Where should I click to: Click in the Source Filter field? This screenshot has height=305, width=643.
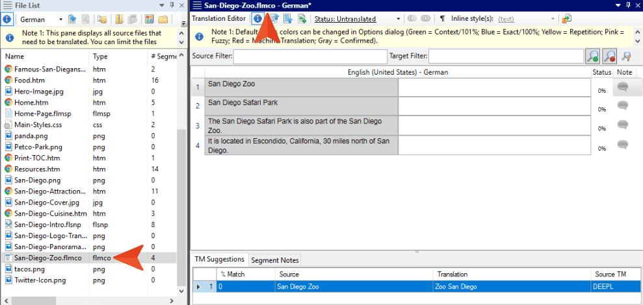(x=310, y=56)
